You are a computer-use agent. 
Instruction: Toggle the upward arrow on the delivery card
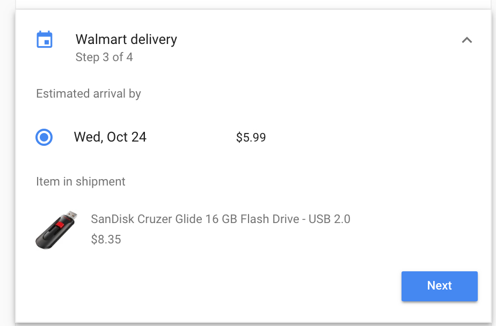[467, 40]
